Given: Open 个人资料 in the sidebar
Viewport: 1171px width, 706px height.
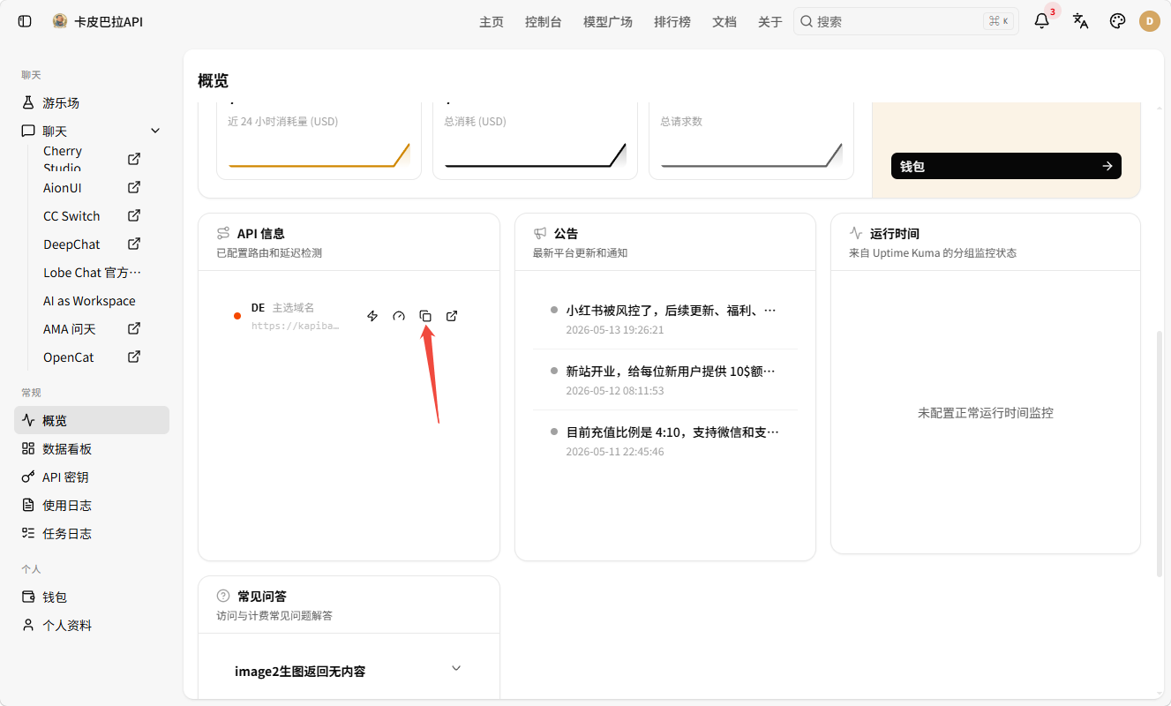Looking at the screenshot, I should pyautogui.click(x=92, y=625).
